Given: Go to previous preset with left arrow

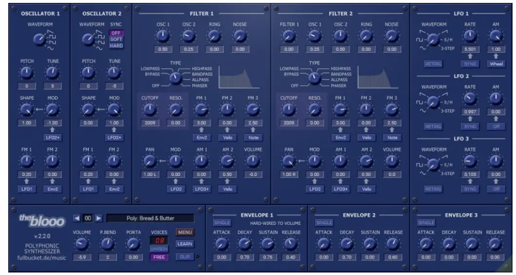Looking at the screenshot, I should [76, 218].
